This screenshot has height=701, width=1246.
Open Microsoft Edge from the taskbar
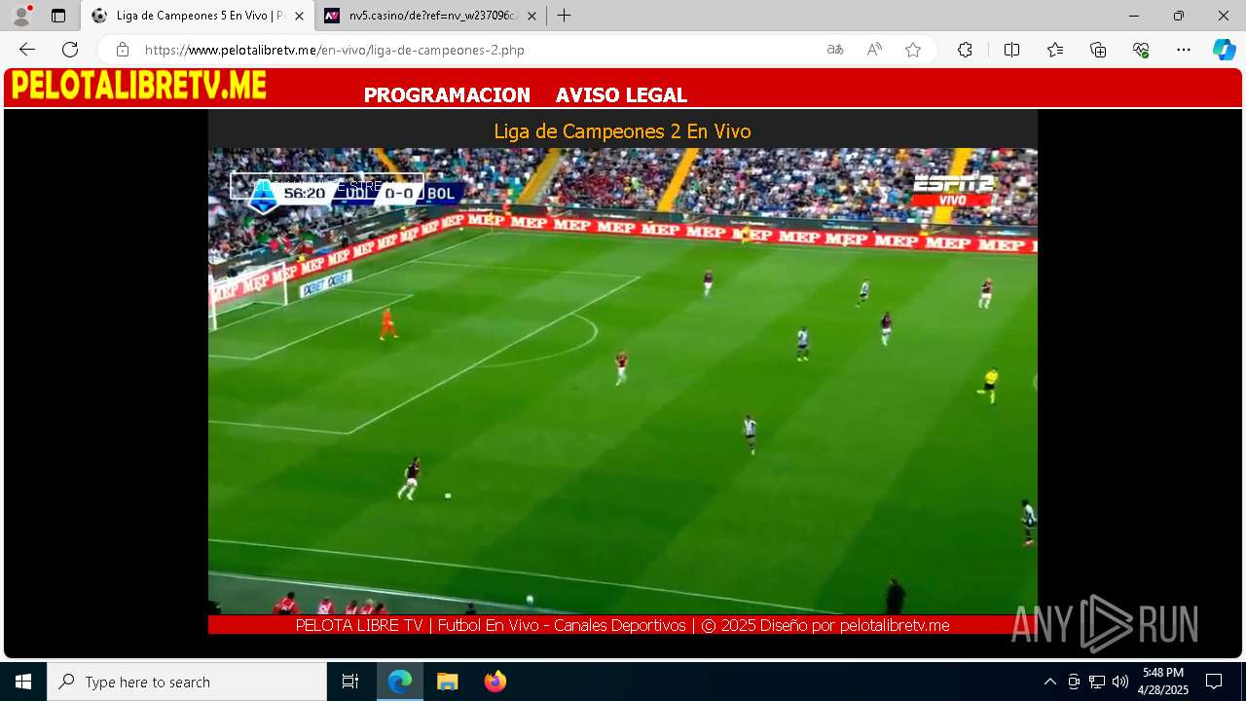[x=400, y=682]
